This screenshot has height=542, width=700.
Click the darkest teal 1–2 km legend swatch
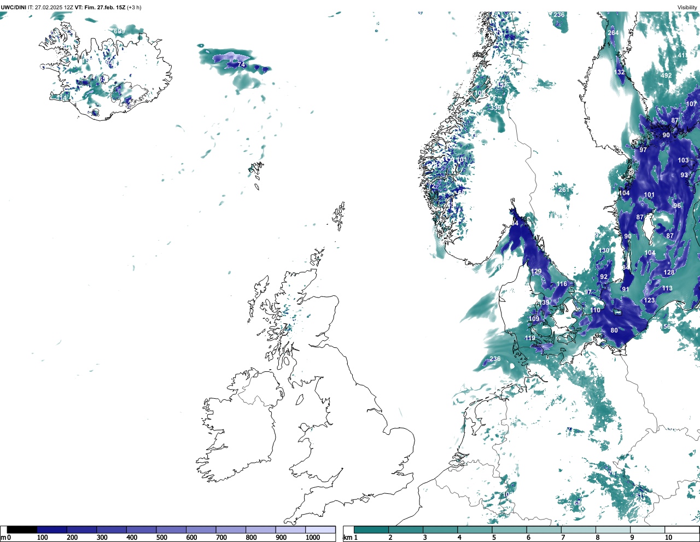coord(371,529)
